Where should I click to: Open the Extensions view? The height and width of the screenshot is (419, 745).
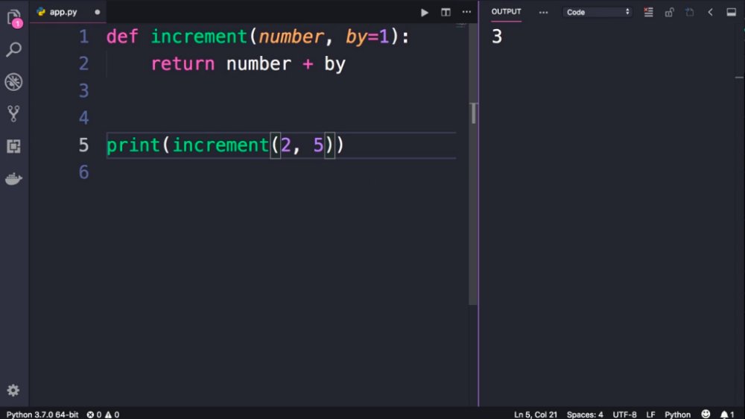point(13,146)
